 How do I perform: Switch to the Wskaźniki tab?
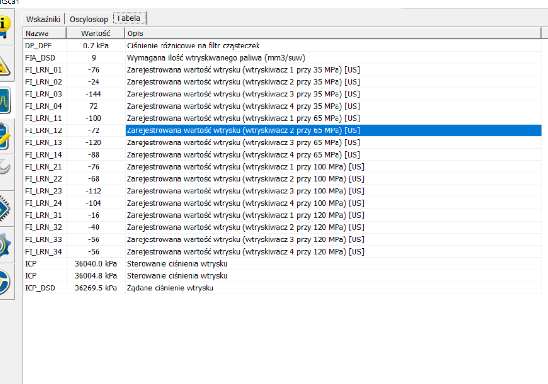(x=43, y=19)
